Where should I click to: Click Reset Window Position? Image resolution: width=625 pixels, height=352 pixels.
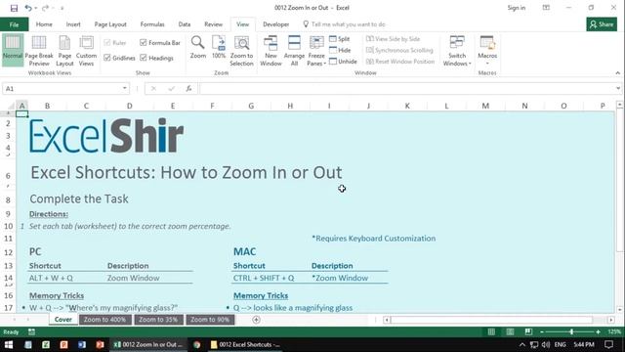point(400,61)
